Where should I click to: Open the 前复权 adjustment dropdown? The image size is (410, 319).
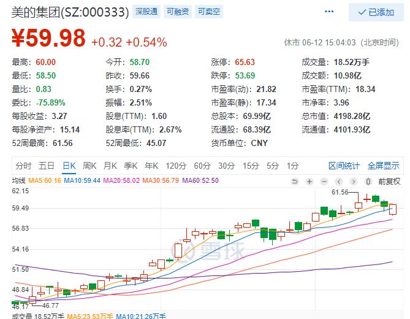(389, 181)
